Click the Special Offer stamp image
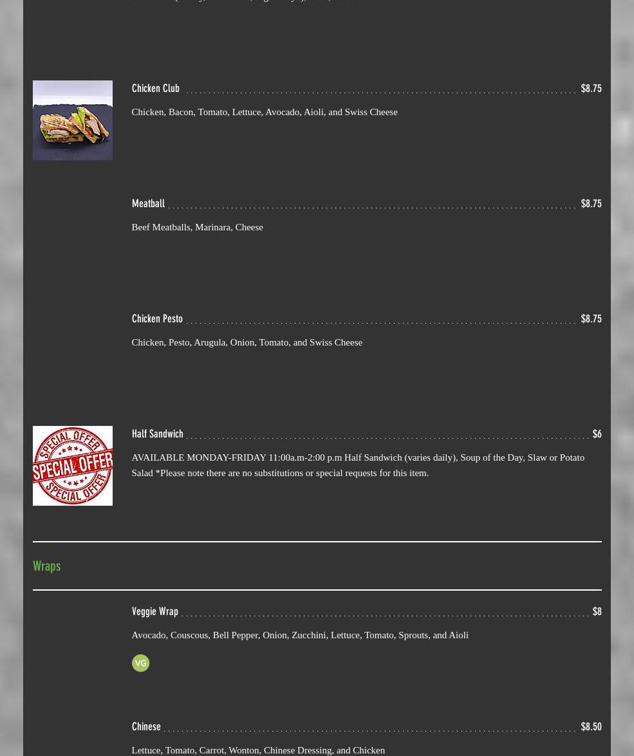The height and width of the screenshot is (756, 634). pos(72,466)
